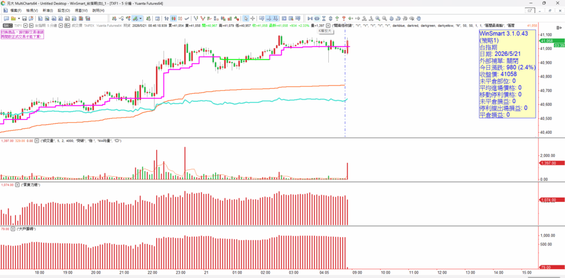This screenshot has width=565, height=278.
Task: Toggle the X box beside 買賣力道 indicator
Action: (x=17, y=185)
